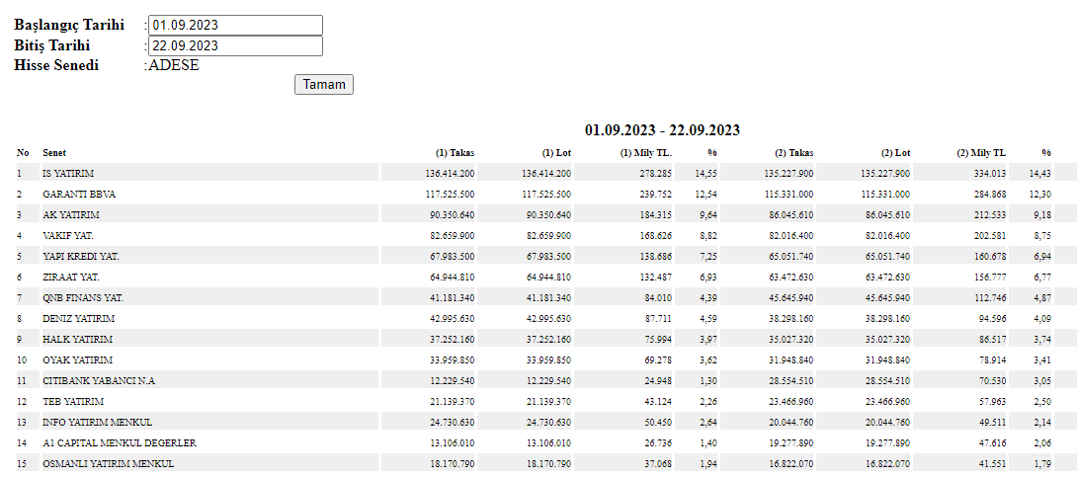Click the 239.752 value in GARANTI BBVA row
This screenshot has width=1077, height=477.
(656, 195)
